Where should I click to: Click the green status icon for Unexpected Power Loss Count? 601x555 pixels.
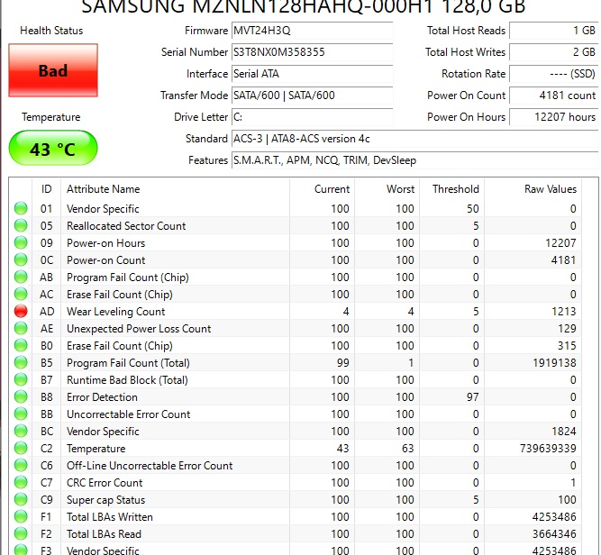[21, 328]
